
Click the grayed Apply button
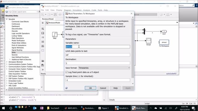coord(128,88)
